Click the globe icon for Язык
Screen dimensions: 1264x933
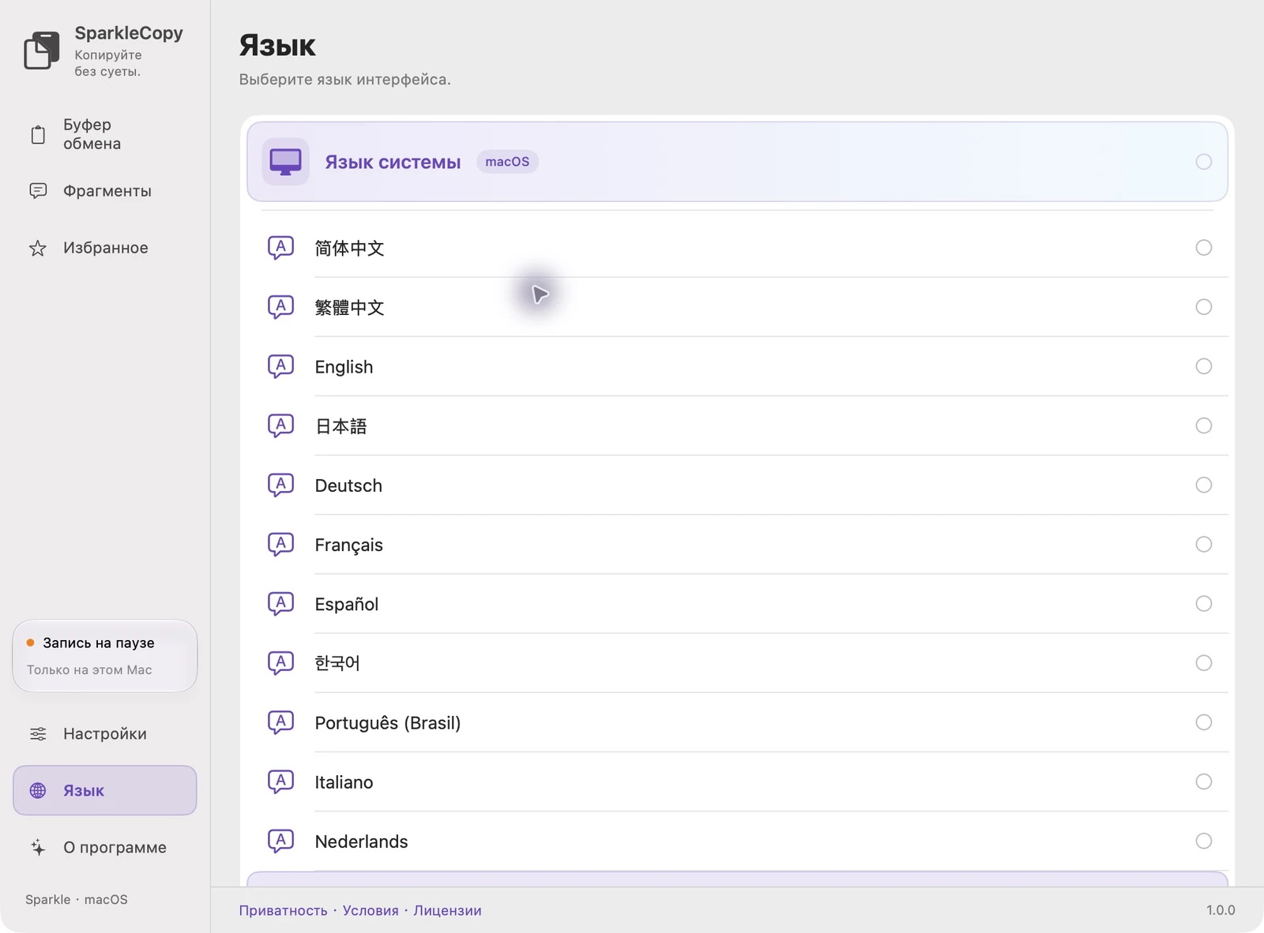(38, 791)
